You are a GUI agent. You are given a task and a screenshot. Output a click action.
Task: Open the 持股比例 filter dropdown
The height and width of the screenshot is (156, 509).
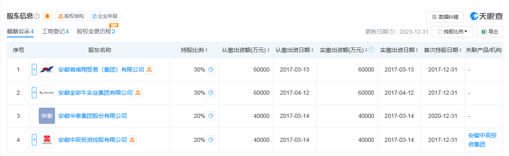click(453, 31)
